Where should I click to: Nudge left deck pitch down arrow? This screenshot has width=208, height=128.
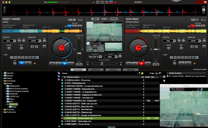pos(77,65)
